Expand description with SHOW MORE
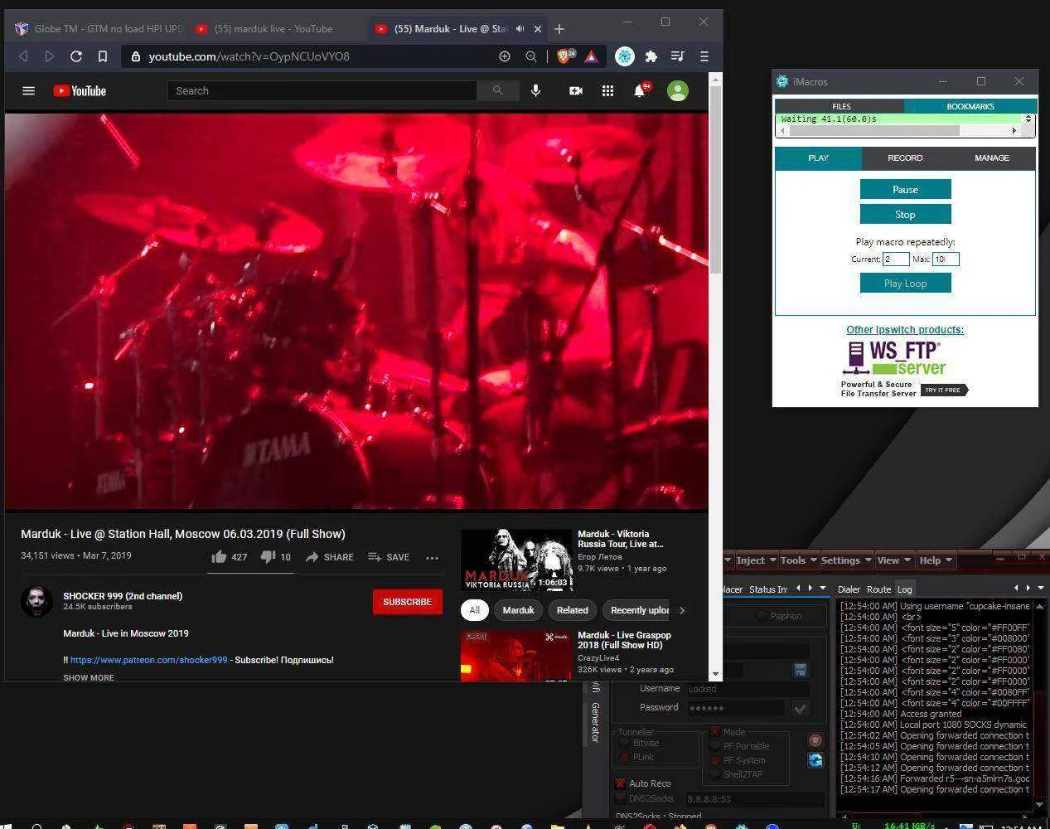The image size is (1050, 829). 89,677
